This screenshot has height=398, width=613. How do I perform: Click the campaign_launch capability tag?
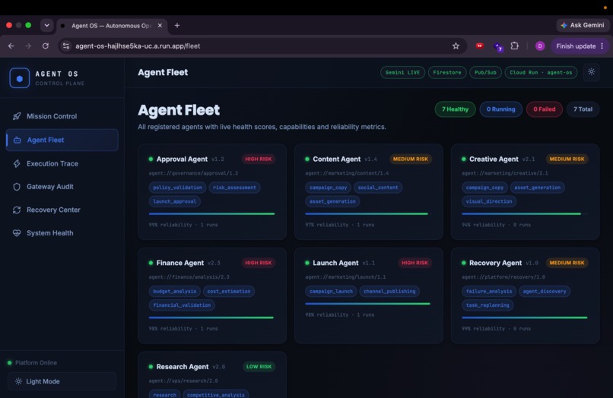tap(331, 292)
